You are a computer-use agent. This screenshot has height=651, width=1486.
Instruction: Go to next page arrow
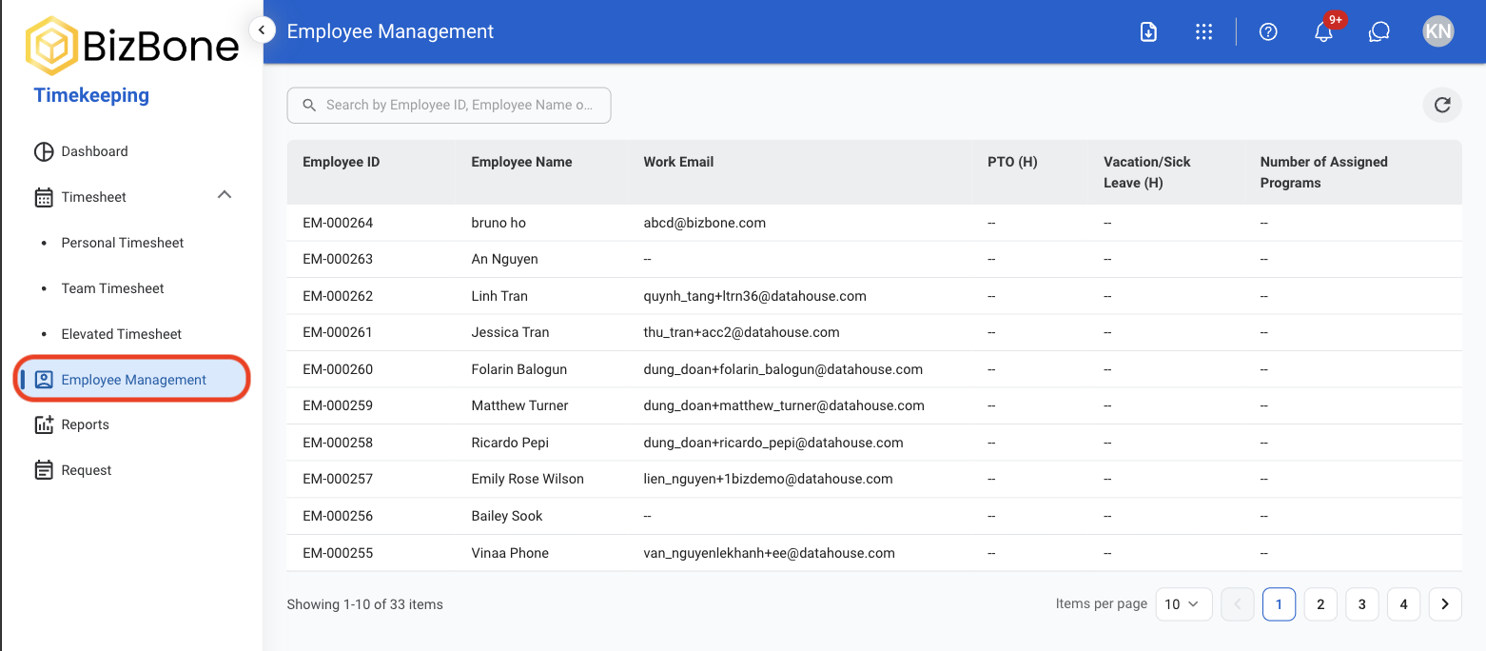tap(1446, 604)
